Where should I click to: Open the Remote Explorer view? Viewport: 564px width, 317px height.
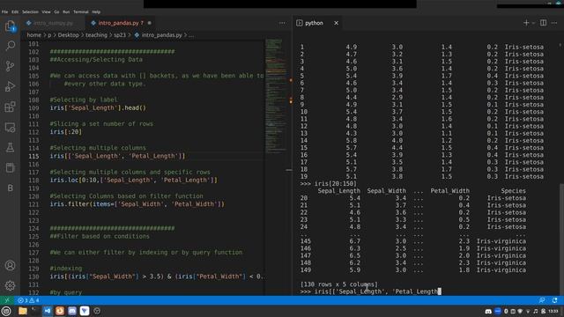(10, 127)
